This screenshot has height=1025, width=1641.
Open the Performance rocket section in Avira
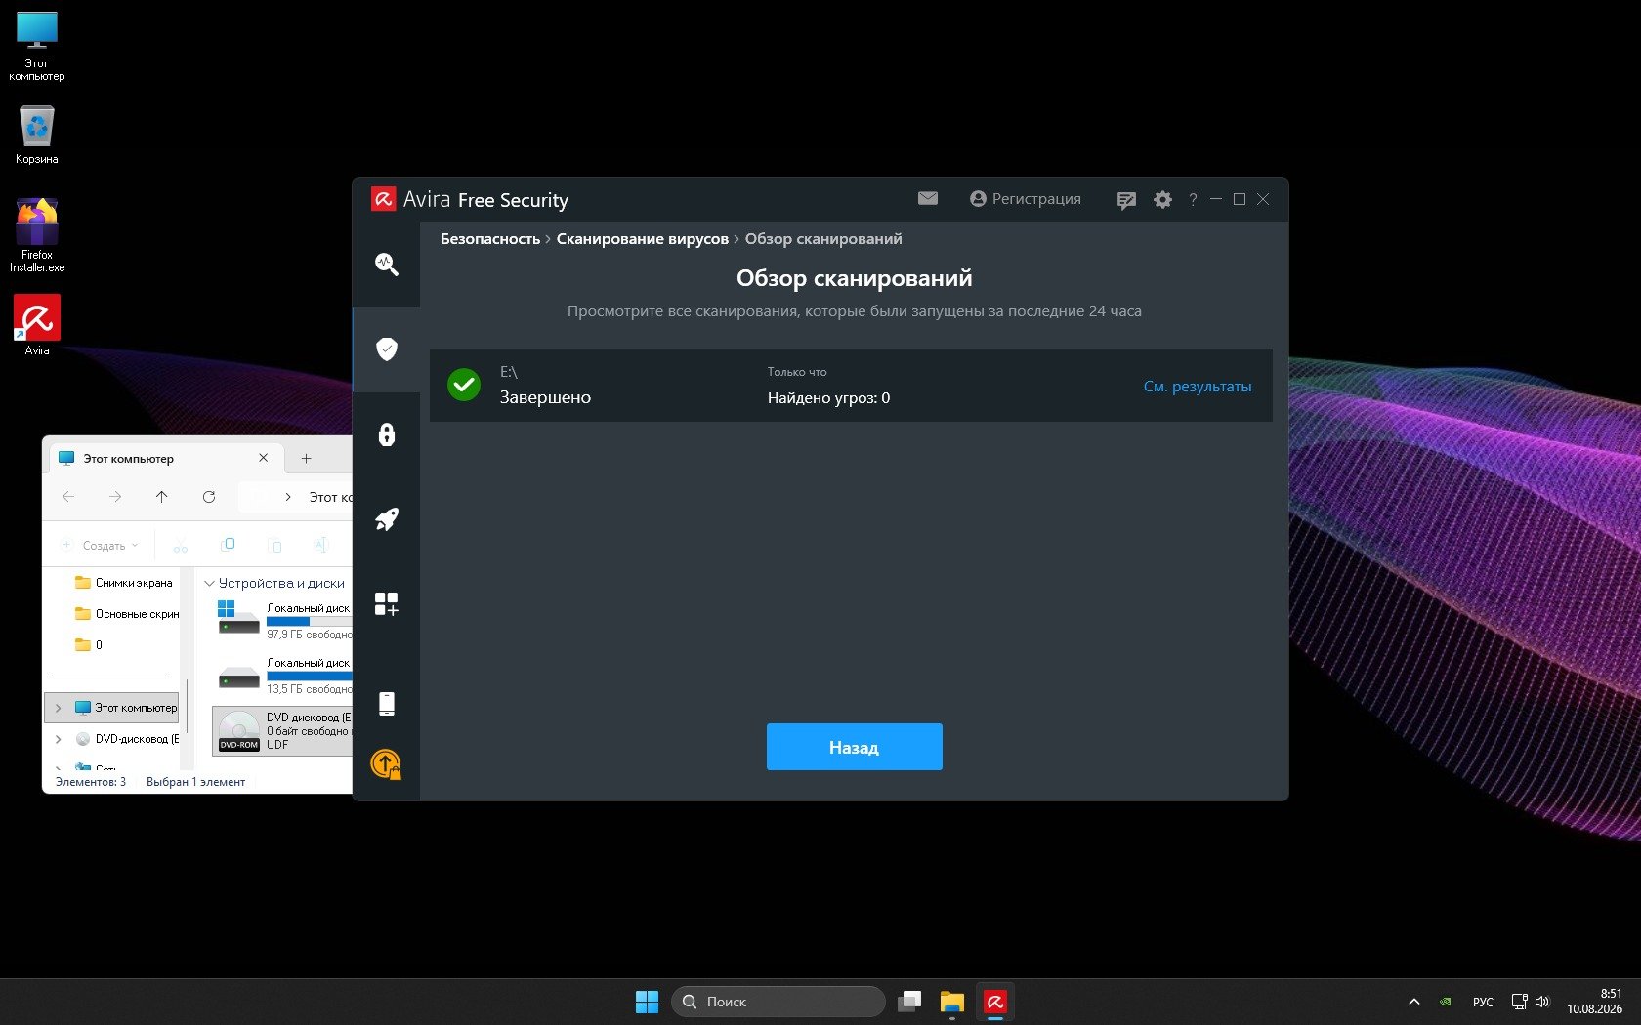click(x=387, y=519)
